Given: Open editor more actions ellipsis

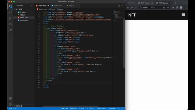Looking at the screenshot, I should (122, 5).
